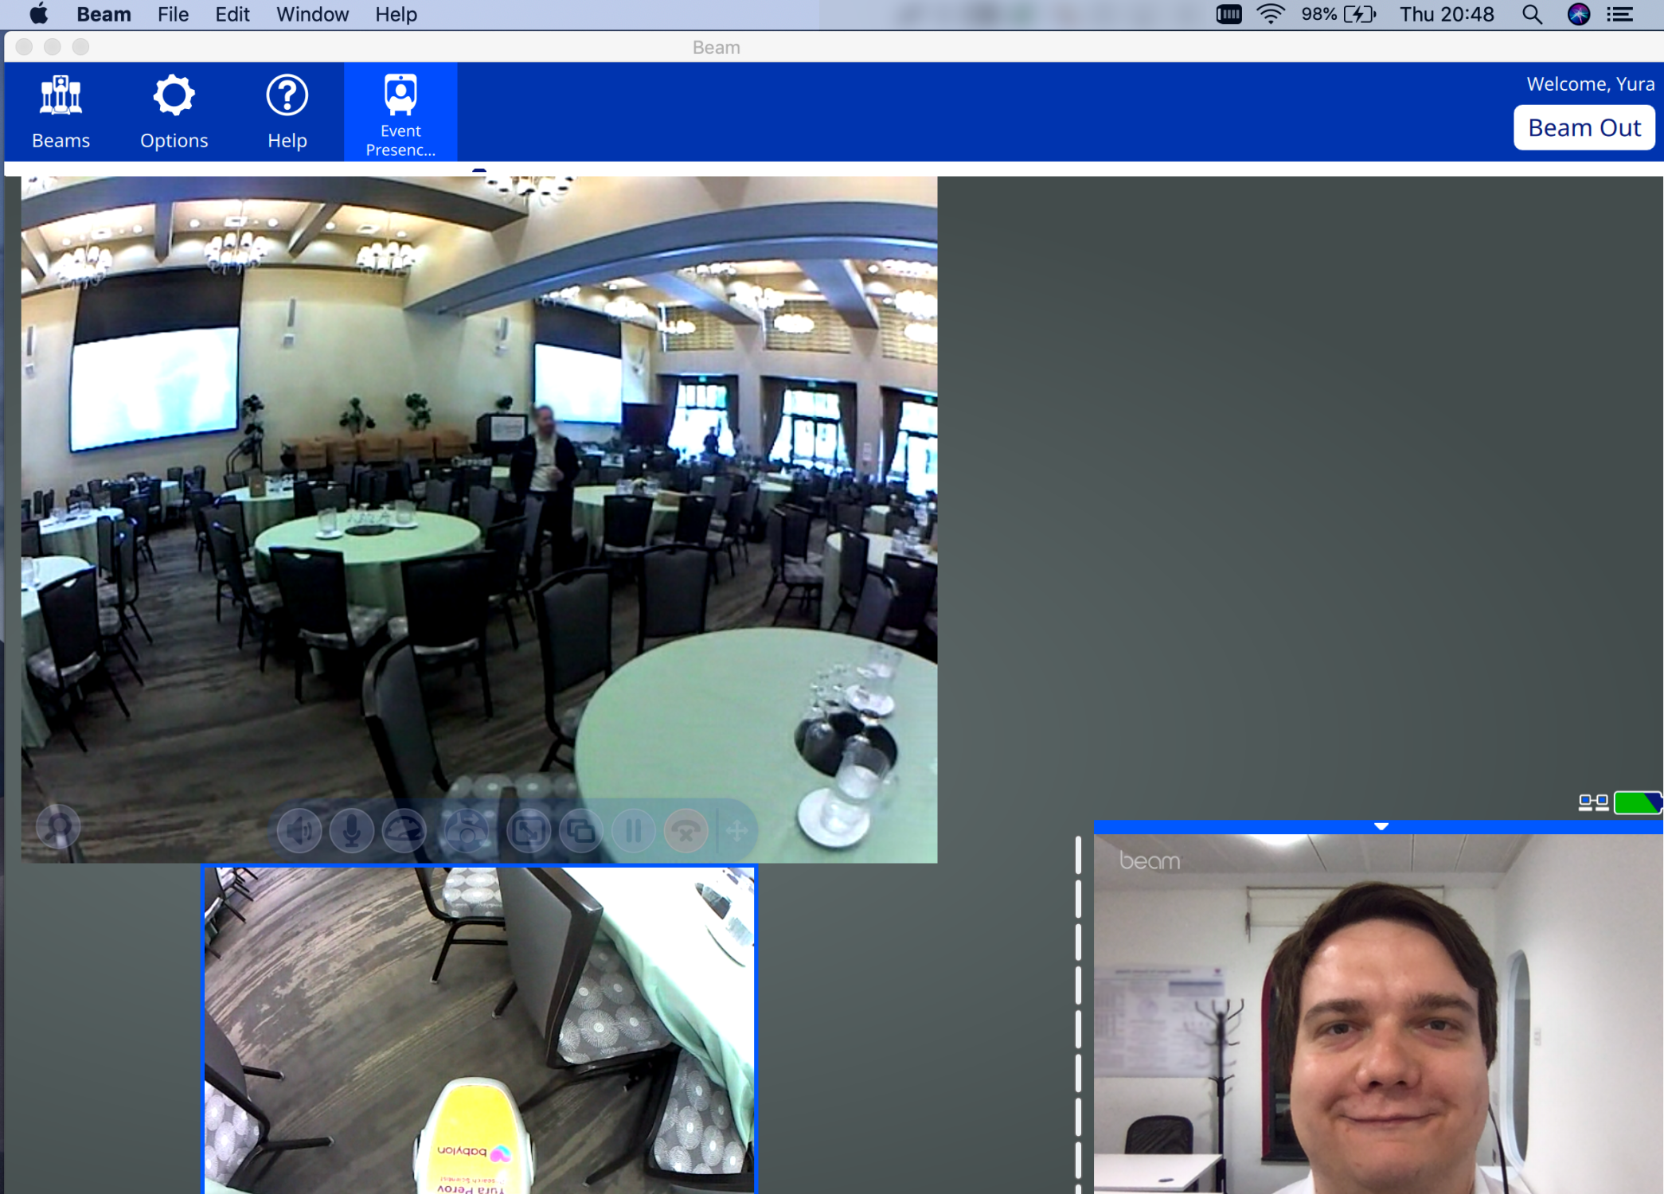Click the network connection status icon
The width and height of the screenshot is (1664, 1194).
[x=1593, y=802]
